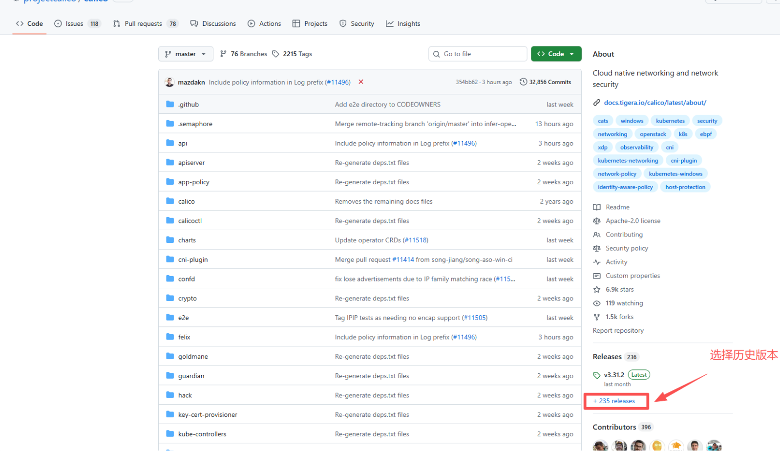
Task: Switch to the Code tab
Action: pos(29,23)
